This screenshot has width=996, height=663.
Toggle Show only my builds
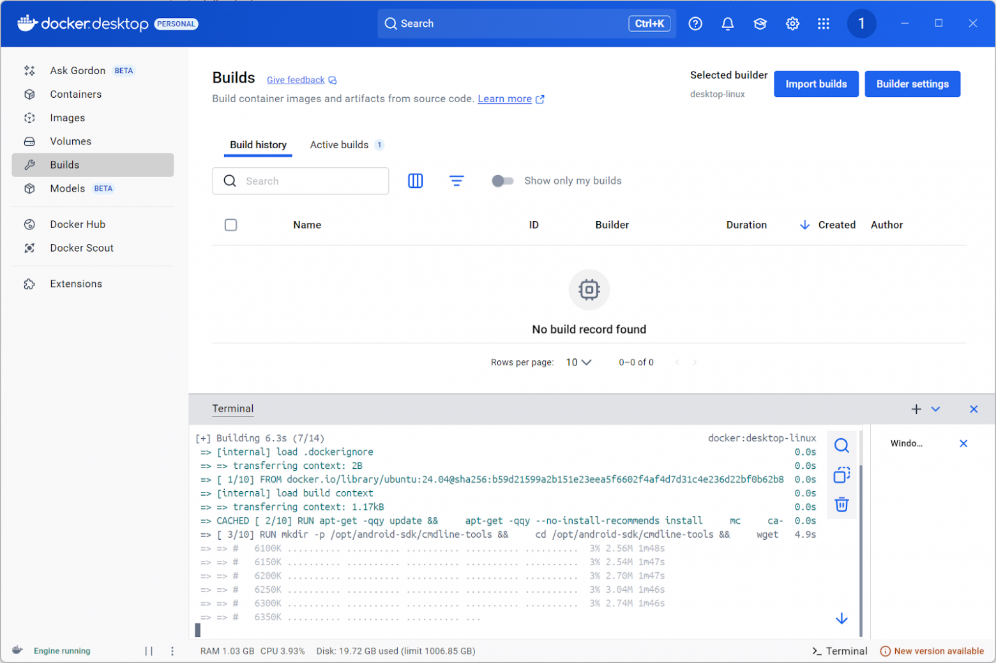tap(502, 181)
